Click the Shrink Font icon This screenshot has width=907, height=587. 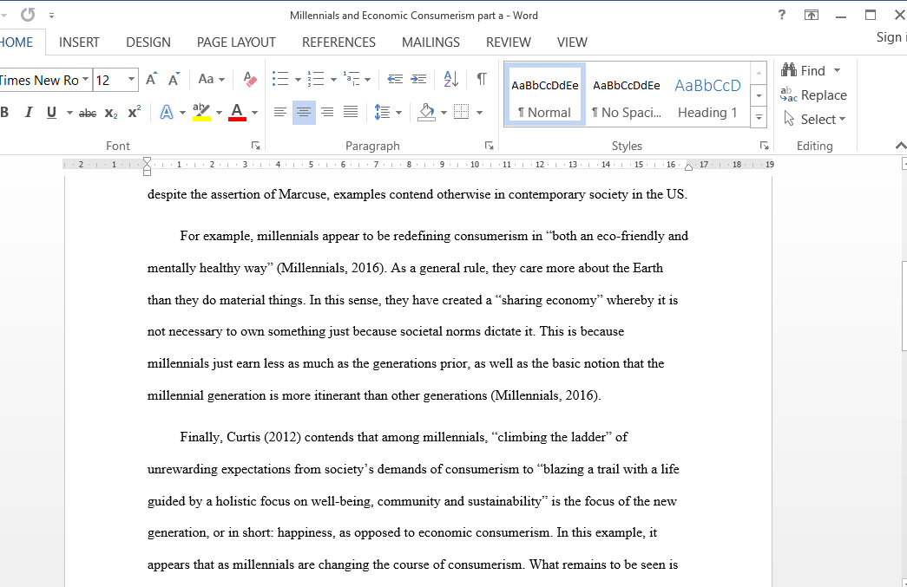pyautogui.click(x=174, y=79)
